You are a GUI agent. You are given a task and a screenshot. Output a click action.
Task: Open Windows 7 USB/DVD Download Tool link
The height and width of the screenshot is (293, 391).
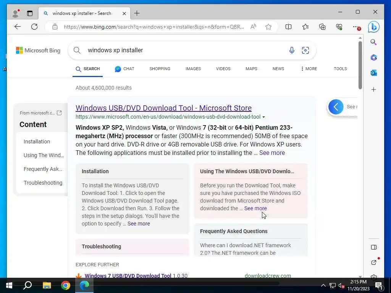point(128,275)
